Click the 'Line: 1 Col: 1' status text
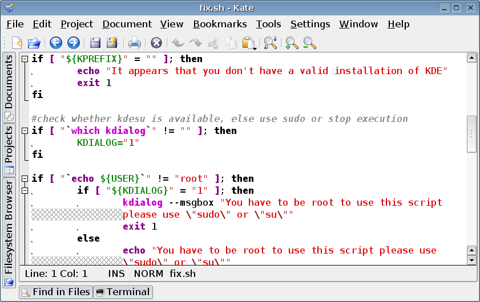Image resolution: width=480 pixels, height=302 pixels. click(x=56, y=274)
